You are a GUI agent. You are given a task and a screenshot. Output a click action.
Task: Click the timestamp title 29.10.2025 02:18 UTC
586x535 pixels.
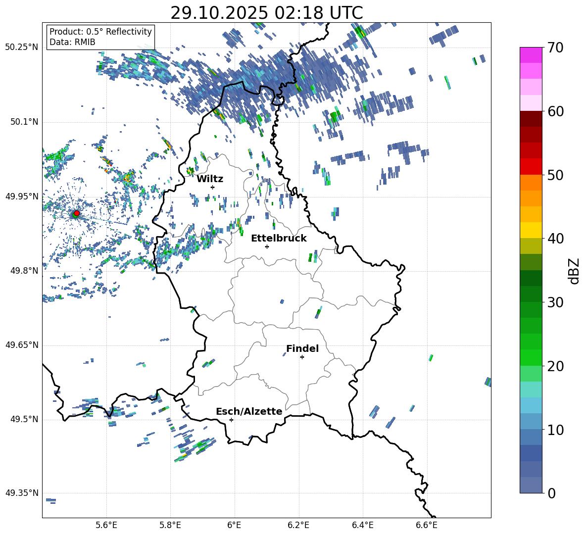coord(266,13)
